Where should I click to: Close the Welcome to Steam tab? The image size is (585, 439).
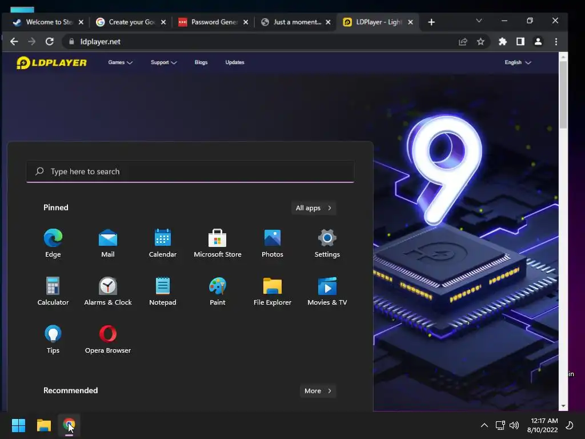pyautogui.click(x=81, y=22)
